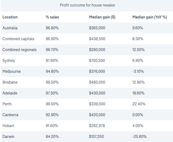Select the Hobart row label

tap(8, 126)
